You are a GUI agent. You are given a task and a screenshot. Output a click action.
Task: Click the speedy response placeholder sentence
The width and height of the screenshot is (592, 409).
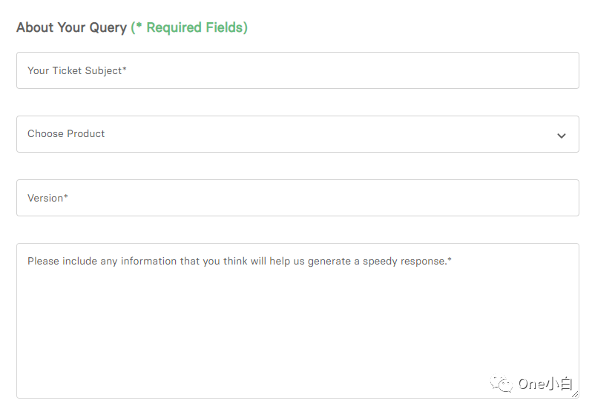[237, 262]
